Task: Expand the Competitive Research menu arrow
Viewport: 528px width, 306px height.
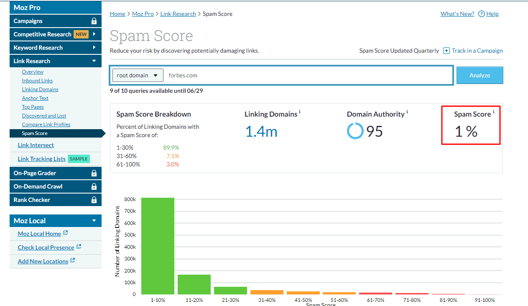Action: pyautogui.click(x=94, y=34)
